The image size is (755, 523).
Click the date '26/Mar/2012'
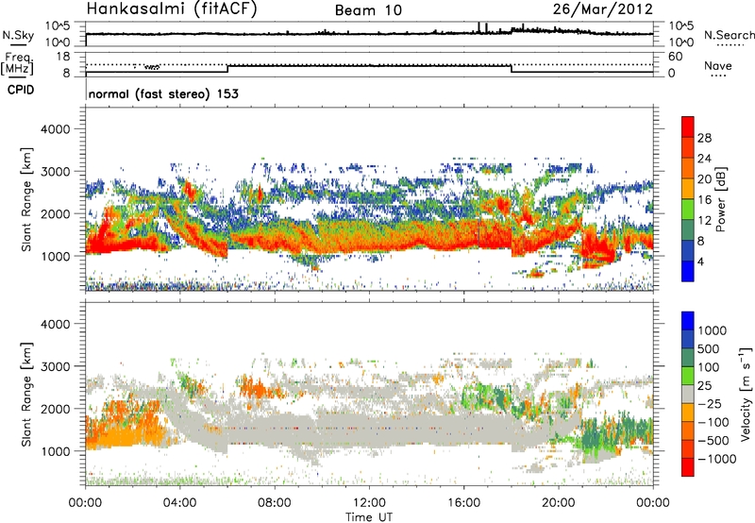[x=603, y=9]
